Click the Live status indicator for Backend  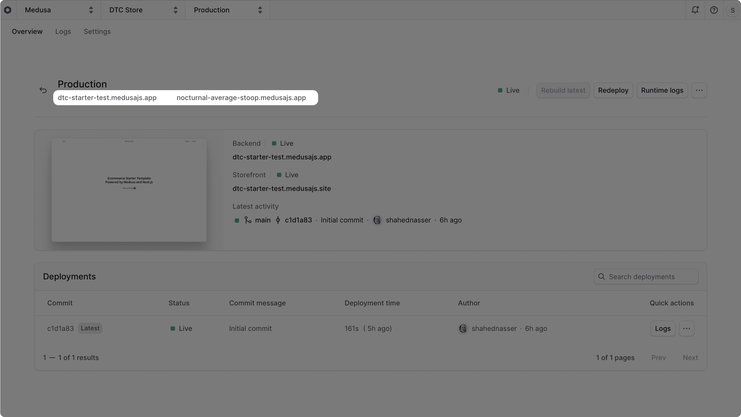click(274, 143)
